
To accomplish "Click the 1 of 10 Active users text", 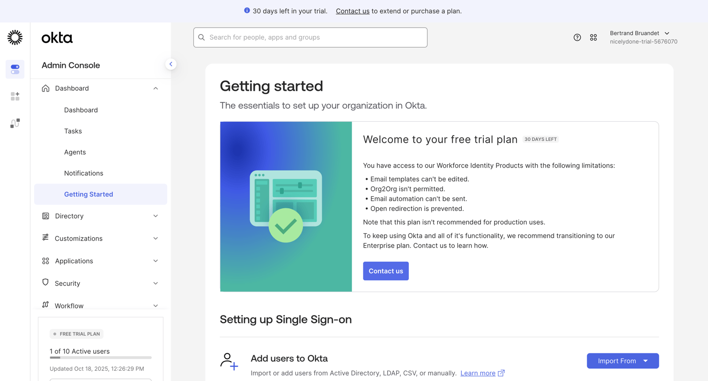I will (80, 351).
